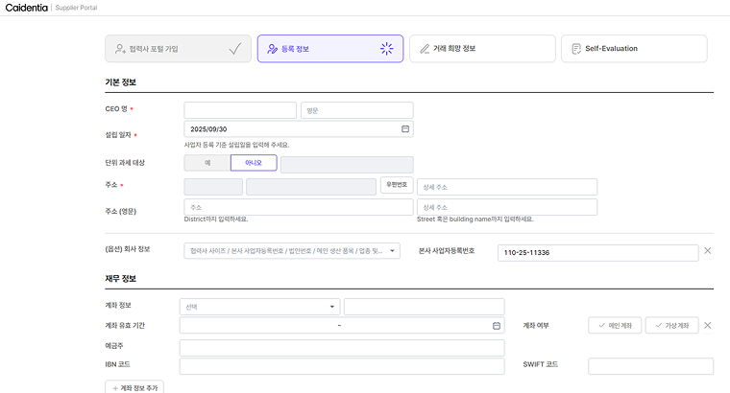The image size is (730, 393).
Task: Click the checkmark icon on 협력사 포털 가입 step
Action: tap(235, 49)
